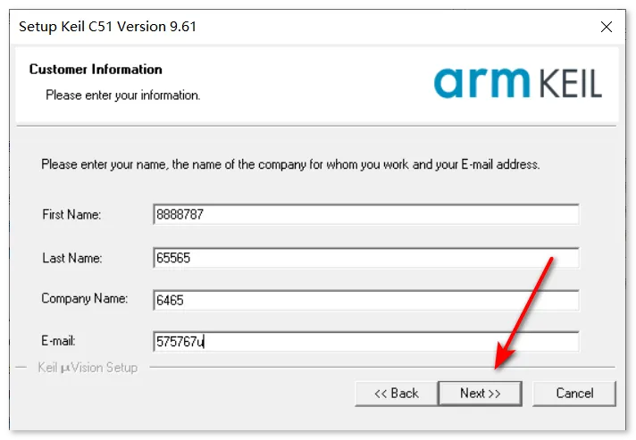Viewport: 636px width, 440px height.
Task: Click the Setup Keil C51 Version 9.61 title
Action: pyautogui.click(x=107, y=27)
